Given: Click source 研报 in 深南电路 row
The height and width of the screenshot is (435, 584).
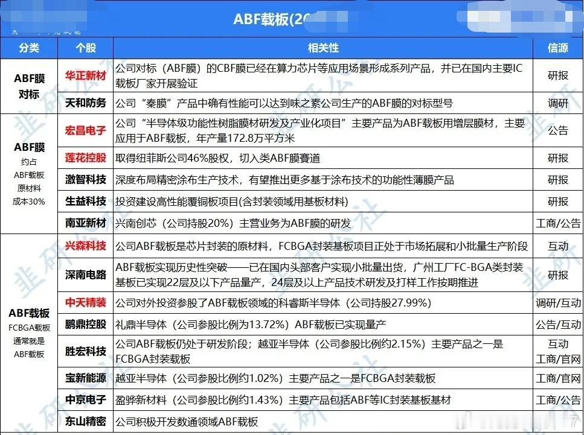Looking at the screenshot, I should click(x=557, y=275).
